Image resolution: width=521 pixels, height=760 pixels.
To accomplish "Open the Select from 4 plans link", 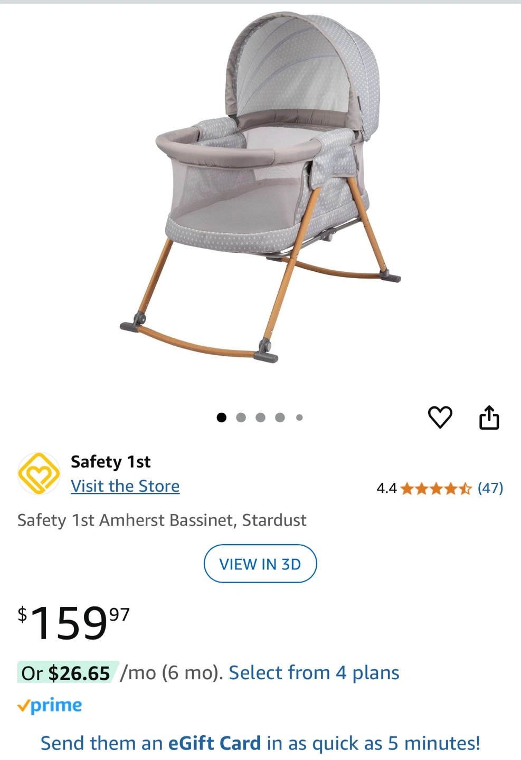I will (x=314, y=673).
